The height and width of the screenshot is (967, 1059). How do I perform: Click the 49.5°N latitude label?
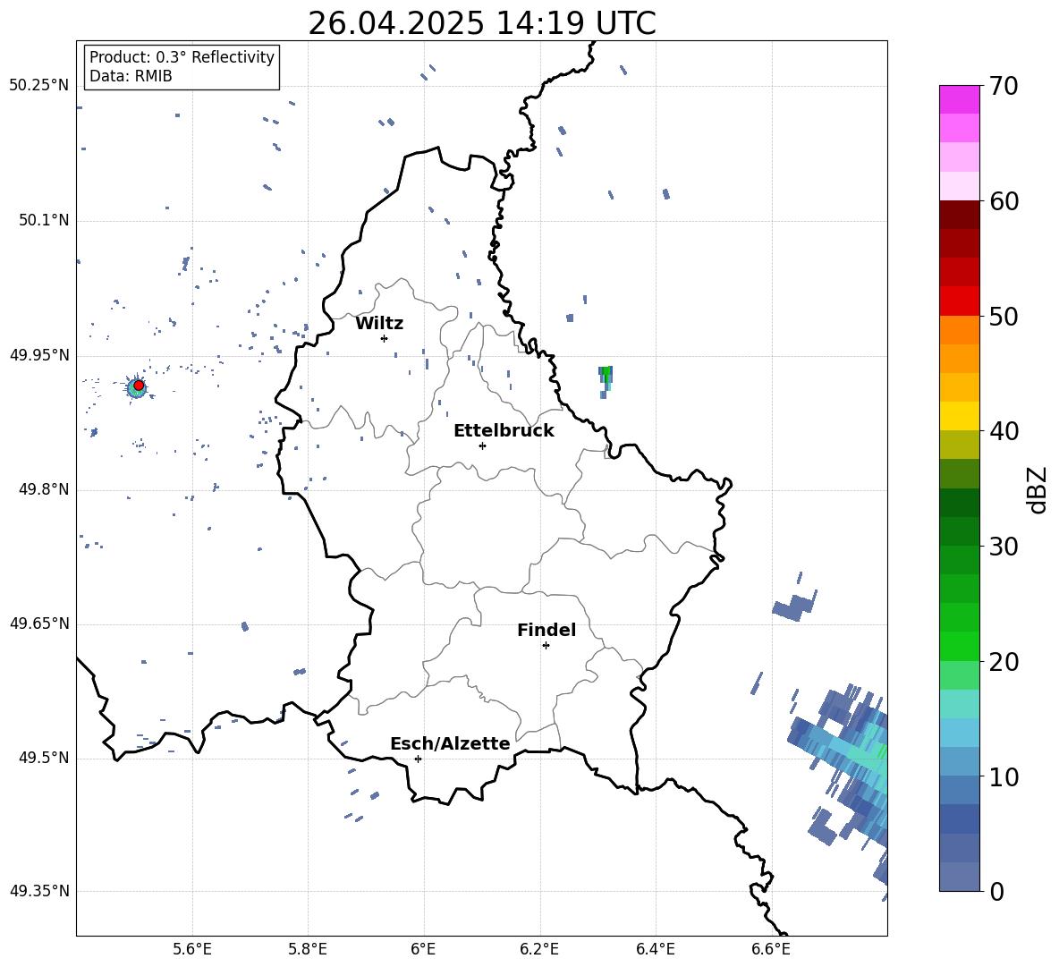point(44,758)
